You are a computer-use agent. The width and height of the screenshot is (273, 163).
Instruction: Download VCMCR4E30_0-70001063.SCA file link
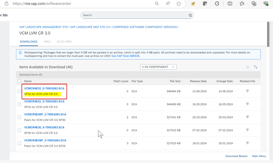pos(44,127)
